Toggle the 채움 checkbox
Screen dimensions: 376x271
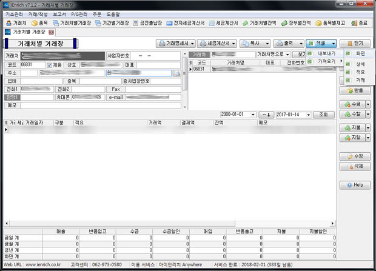(50, 64)
